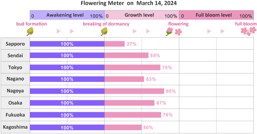
Task: Click the Sapporo city label
Action: coord(15,44)
